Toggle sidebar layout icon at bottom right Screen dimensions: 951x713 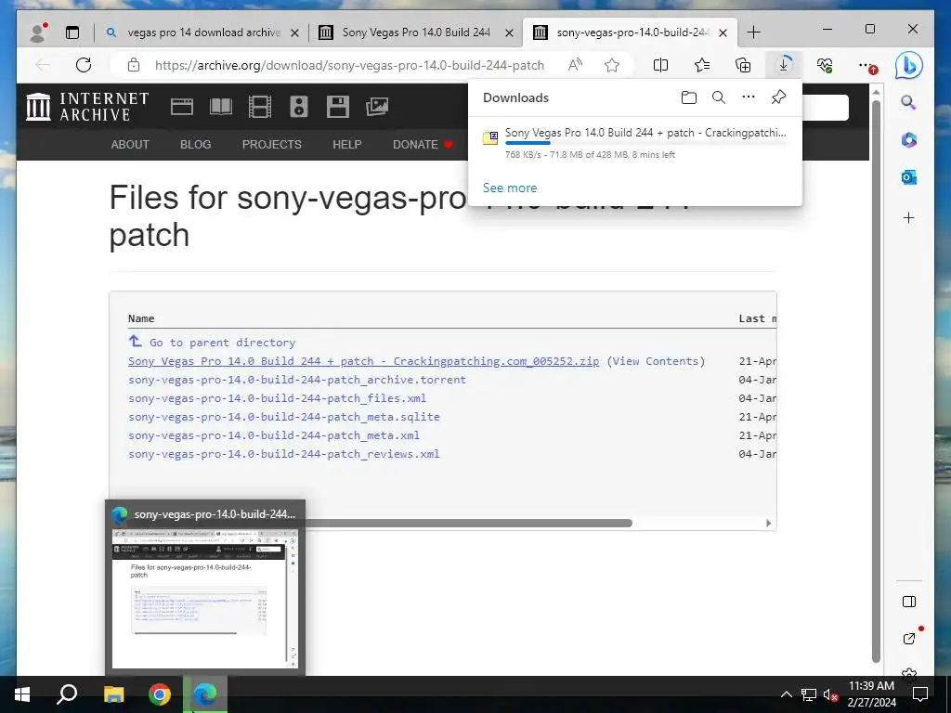[x=908, y=602]
